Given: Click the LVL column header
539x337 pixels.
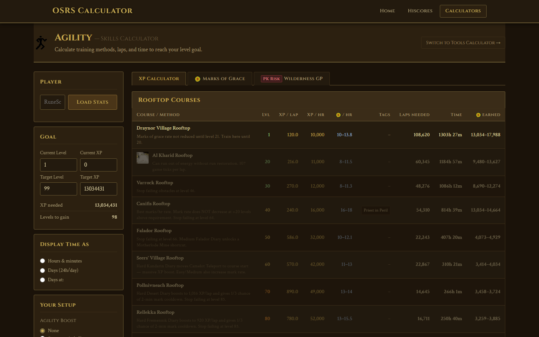Looking at the screenshot, I should coord(266,115).
